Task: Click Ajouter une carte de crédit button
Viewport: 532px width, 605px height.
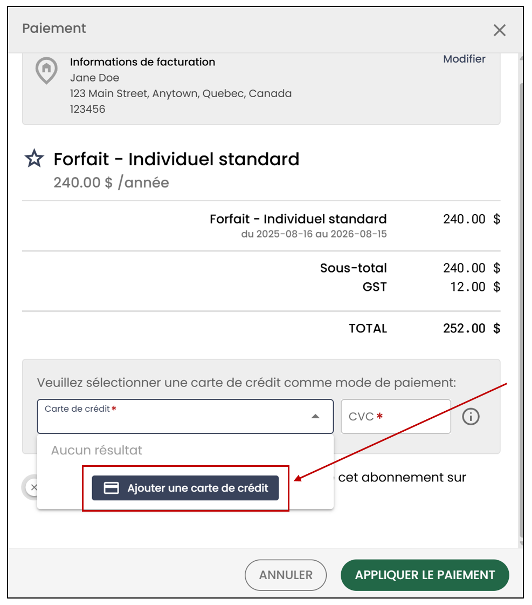Action: pos(185,488)
